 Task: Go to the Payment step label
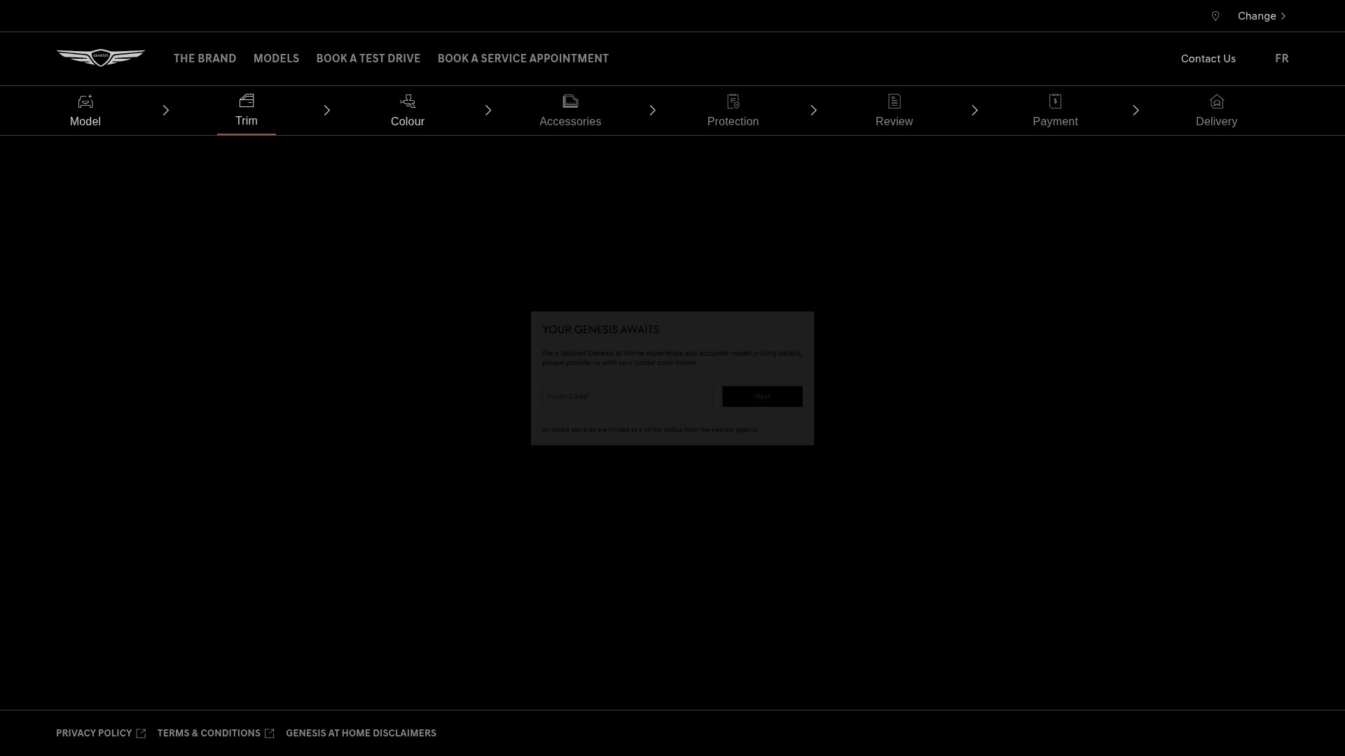pyautogui.click(x=1056, y=122)
